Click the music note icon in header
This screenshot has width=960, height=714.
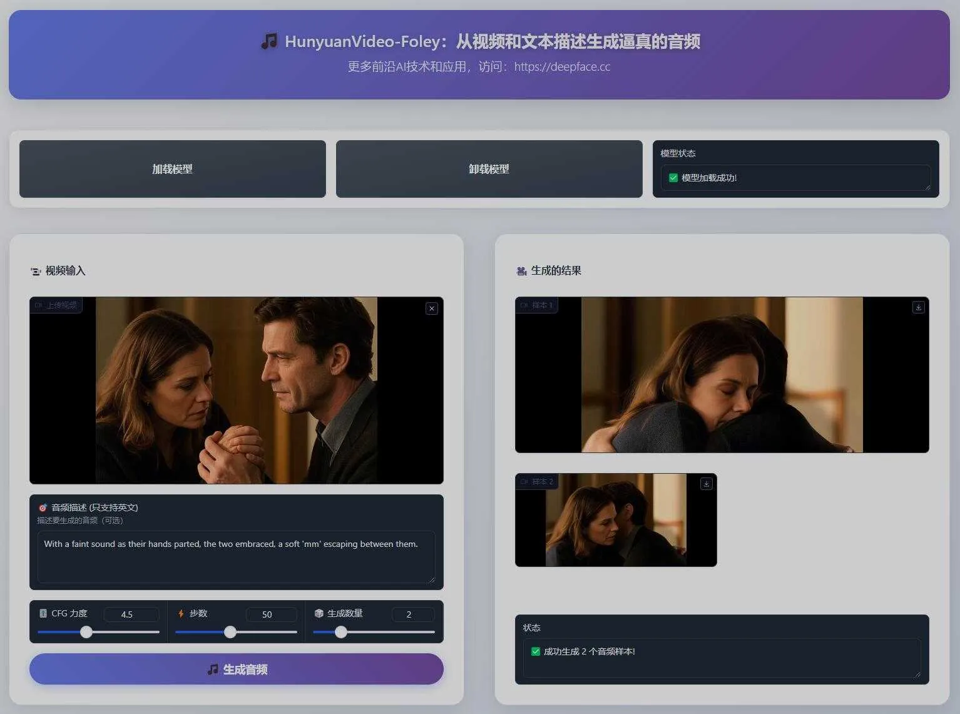click(268, 42)
